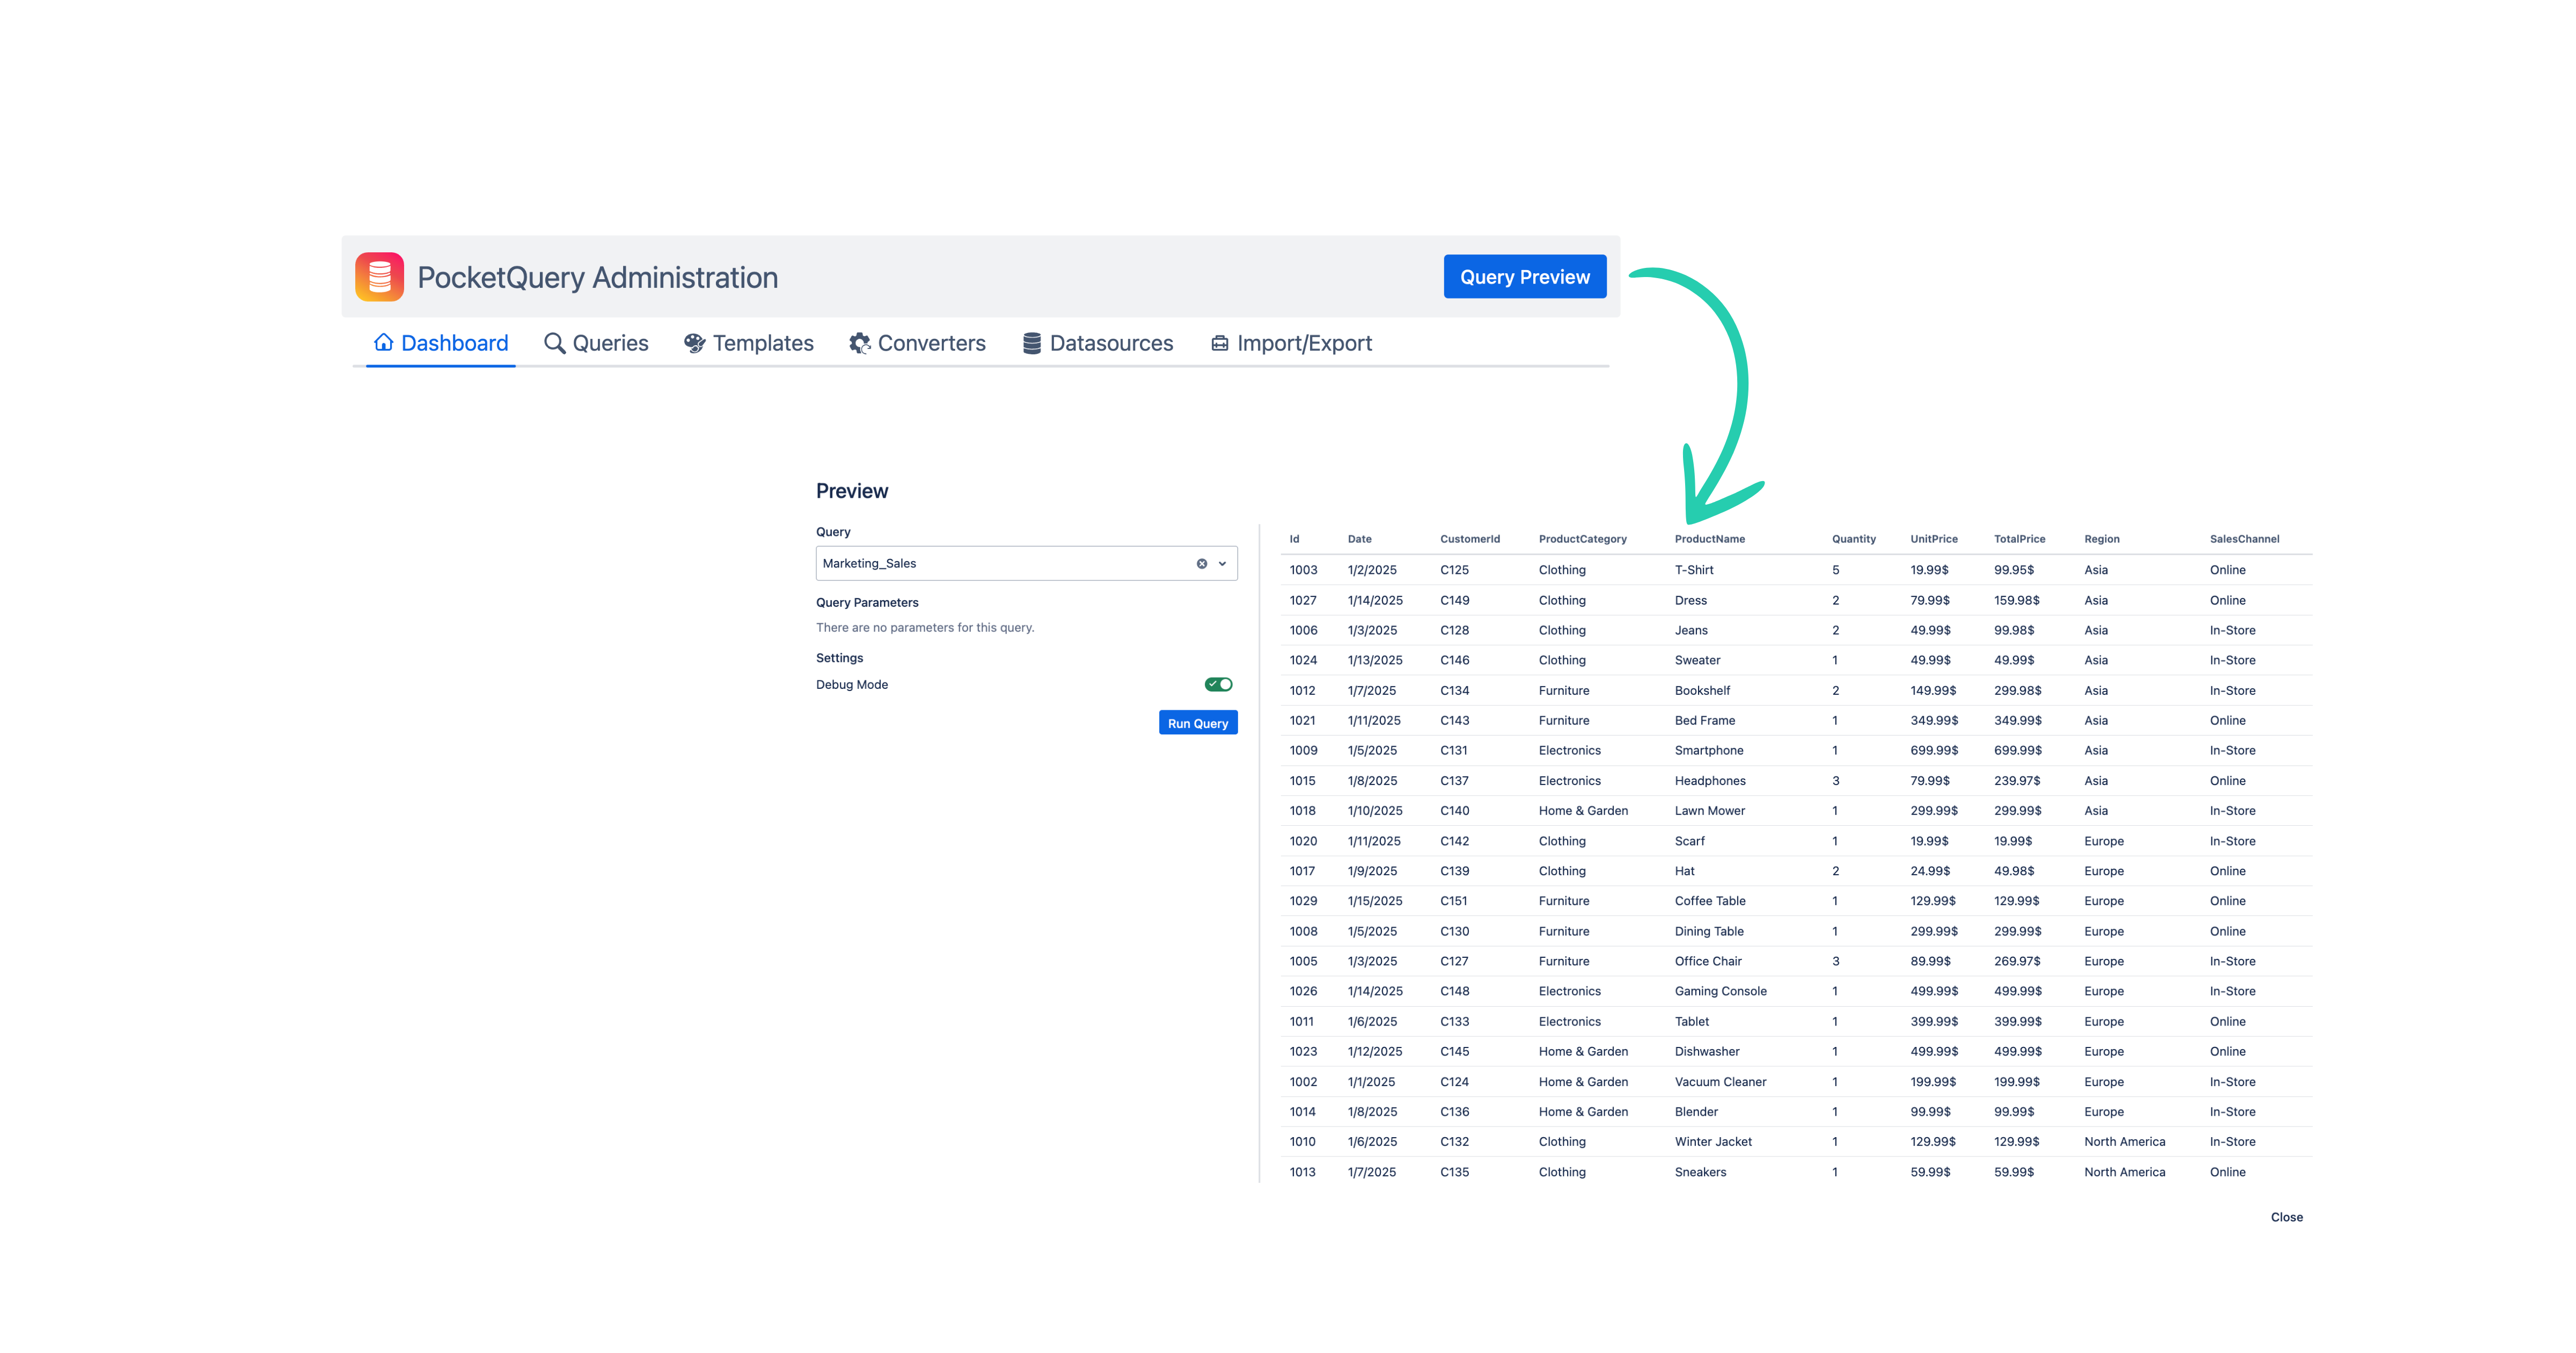Viewport: 2576px width, 1353px height.
Task: Clear the Marketing_Sales query selection
Action: tap(1201, 563)
